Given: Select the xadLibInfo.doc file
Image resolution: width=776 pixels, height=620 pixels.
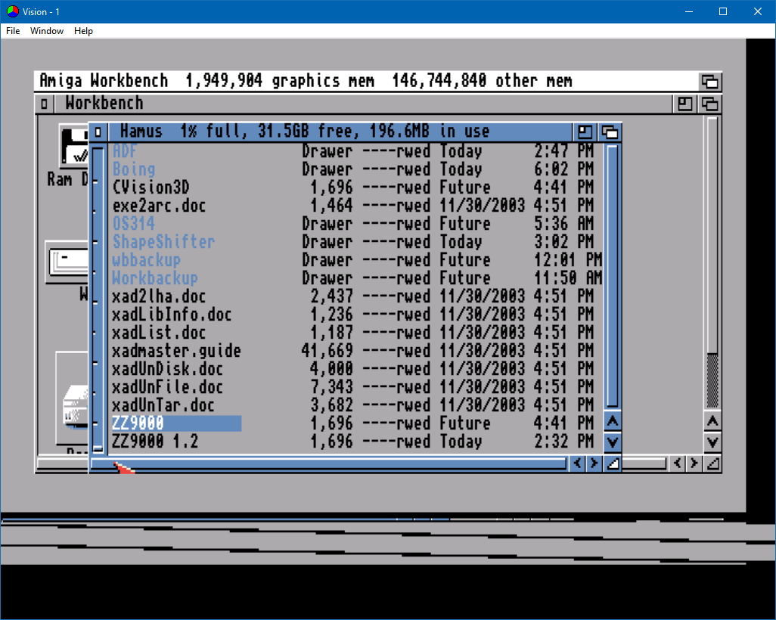Looking at the screenshot, I should point(172,315).
